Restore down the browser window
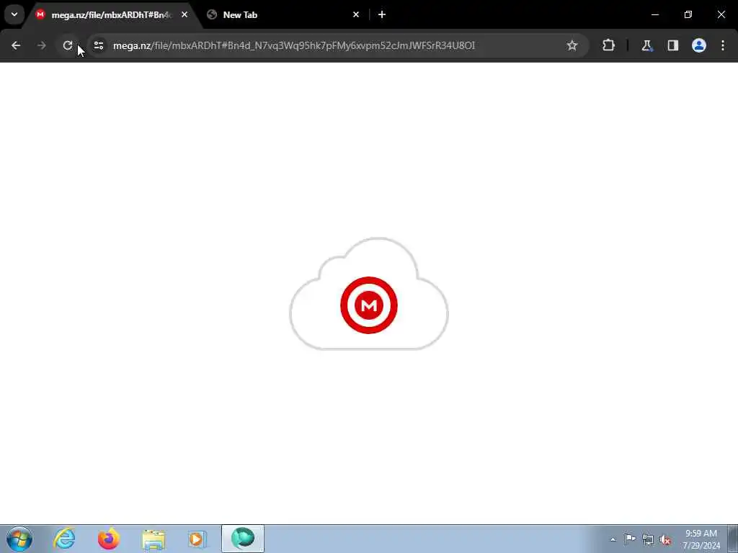Screen dimensions: 738x553 coord(688,14)
